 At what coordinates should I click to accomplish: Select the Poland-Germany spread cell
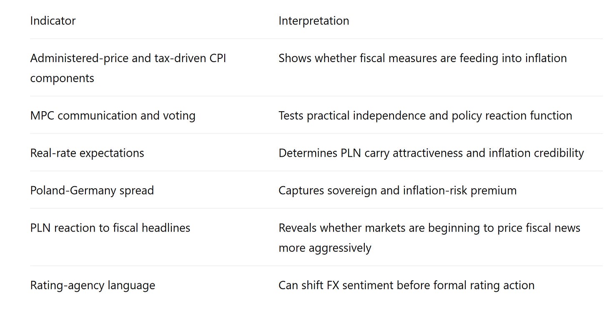pos(92,190)
